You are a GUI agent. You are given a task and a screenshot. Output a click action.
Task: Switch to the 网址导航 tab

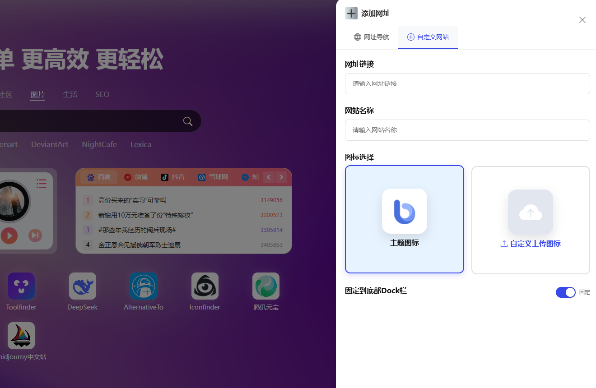coord(371,37)
